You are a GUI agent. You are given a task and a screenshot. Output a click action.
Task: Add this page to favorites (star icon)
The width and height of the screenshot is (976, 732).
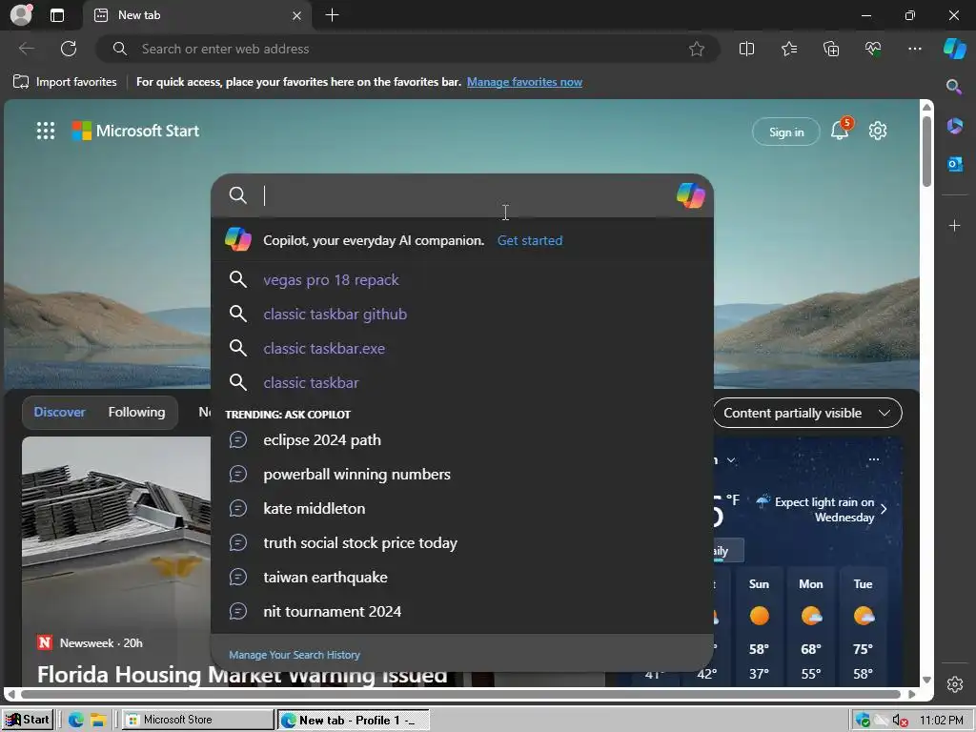coord(697,49)
